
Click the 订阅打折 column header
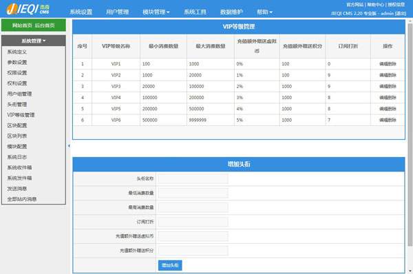point(348,46)
